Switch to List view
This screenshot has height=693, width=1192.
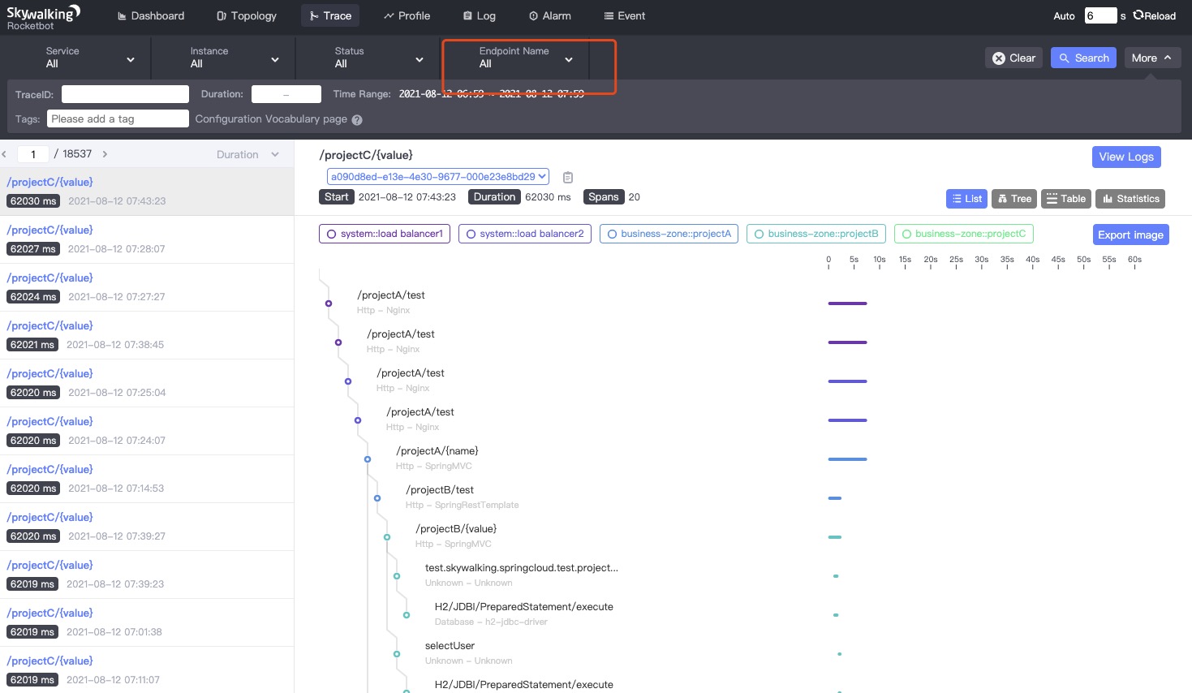tap(966, 199)
